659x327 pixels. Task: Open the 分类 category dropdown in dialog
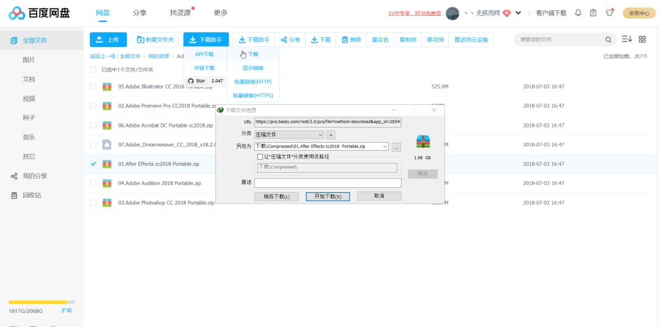click(290, 135)
